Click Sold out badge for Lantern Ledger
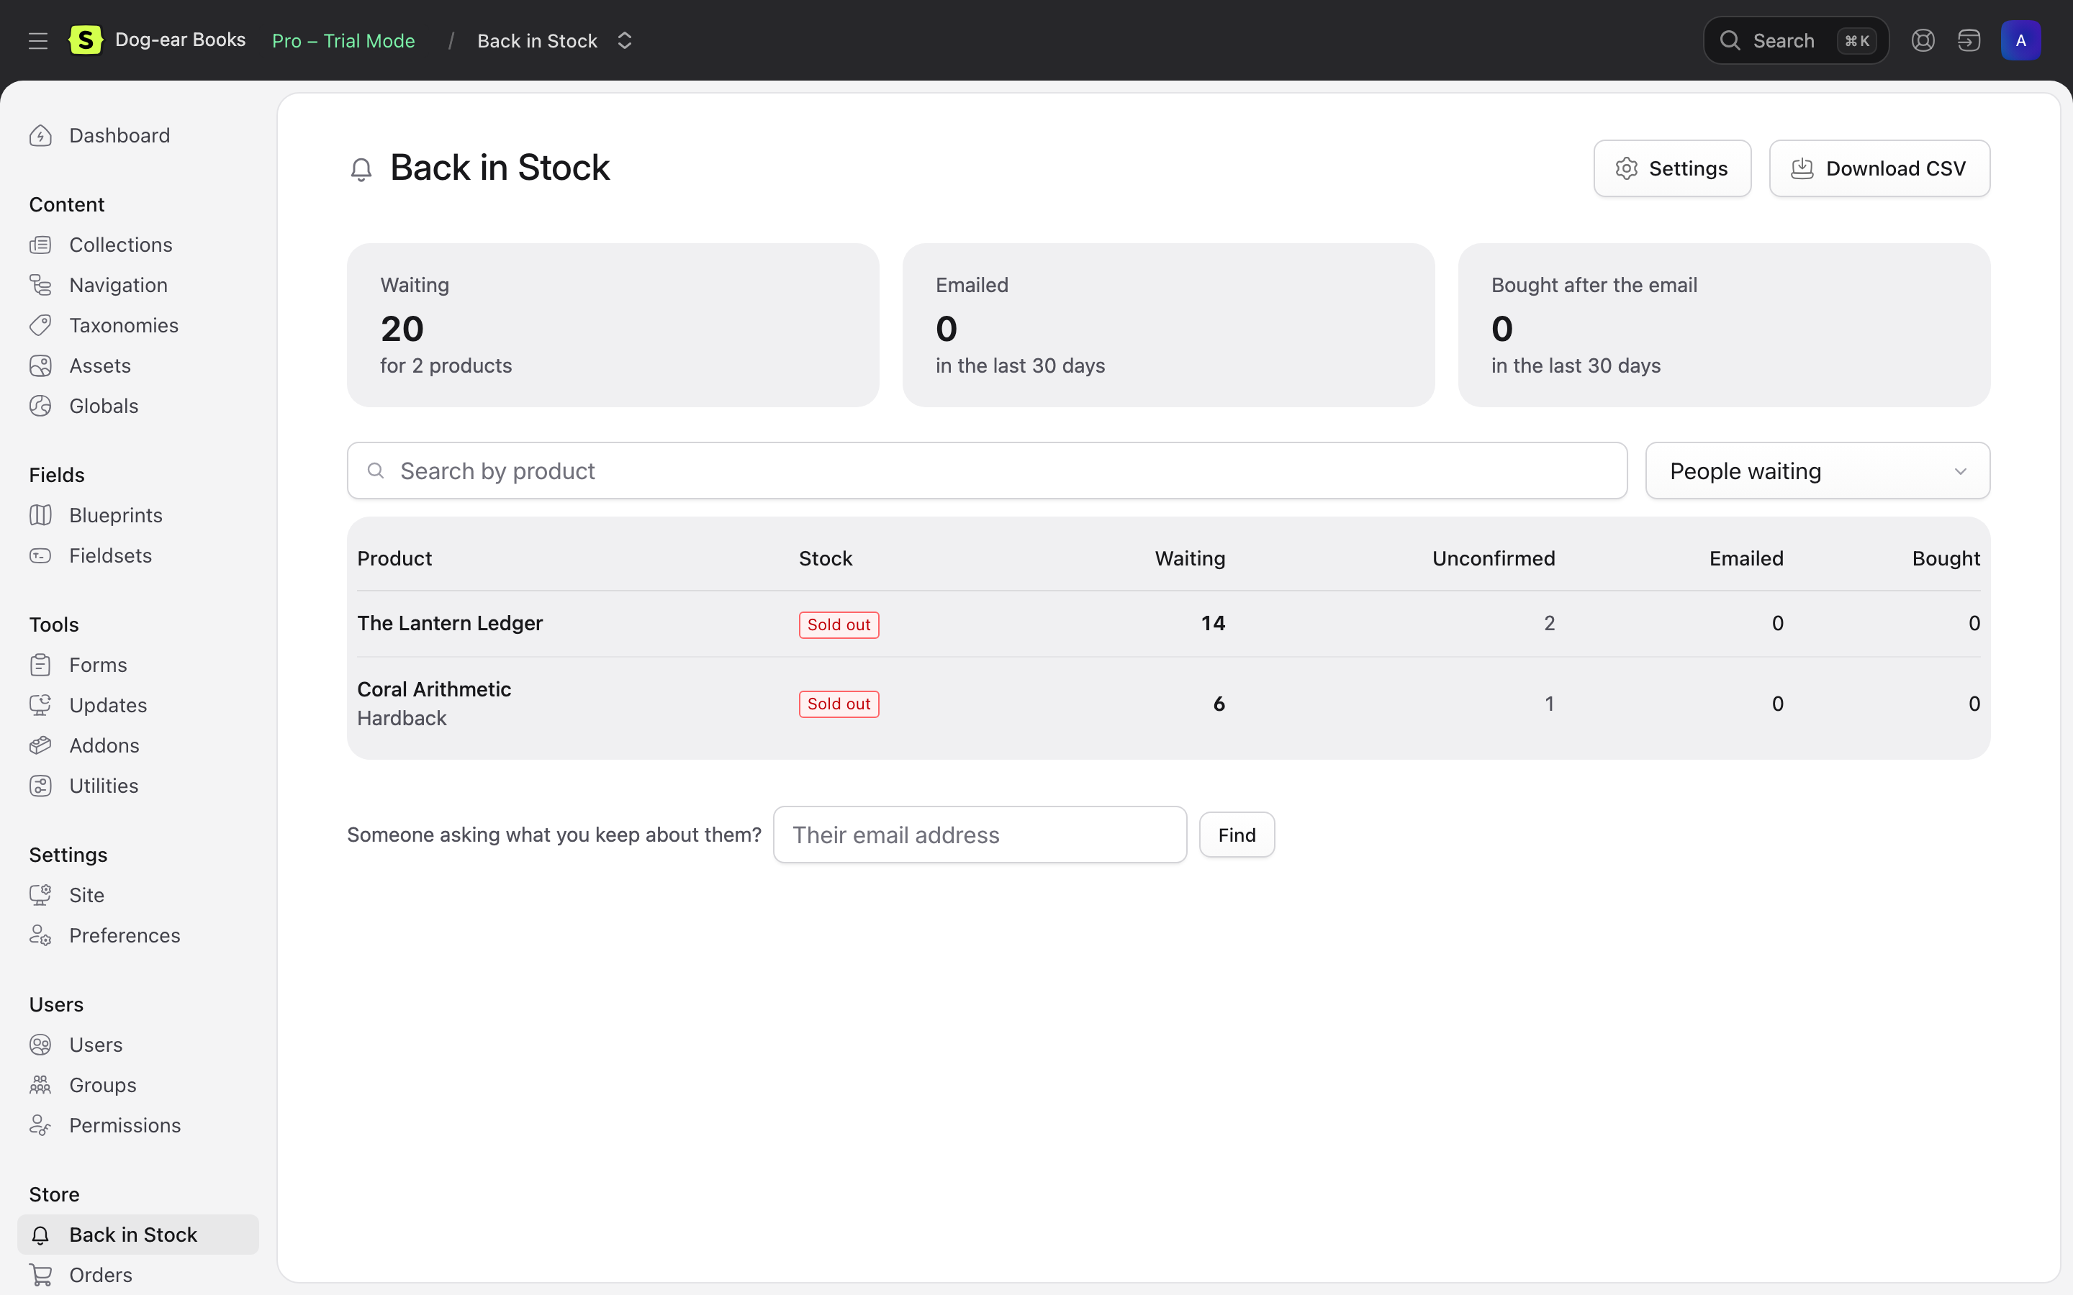This screenshot has height=1295, width=2073. (839, 624)
